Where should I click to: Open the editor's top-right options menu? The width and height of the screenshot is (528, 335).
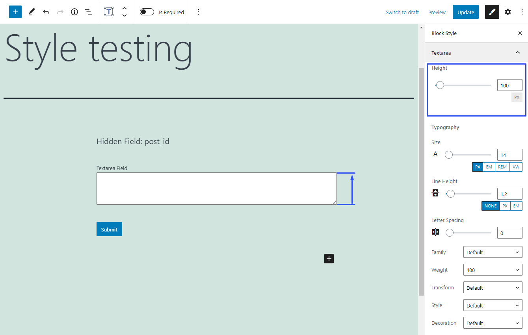(x=522, y=12)
